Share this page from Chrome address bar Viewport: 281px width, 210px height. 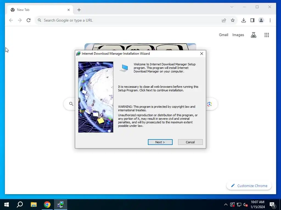click(x=224, y=20)
